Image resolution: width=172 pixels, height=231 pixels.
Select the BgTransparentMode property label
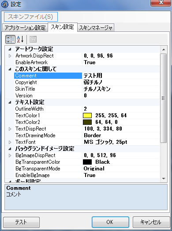coord(38,169)
